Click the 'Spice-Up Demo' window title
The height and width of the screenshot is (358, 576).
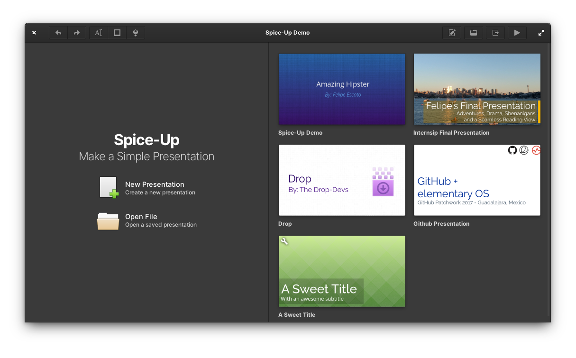(288, 33)
